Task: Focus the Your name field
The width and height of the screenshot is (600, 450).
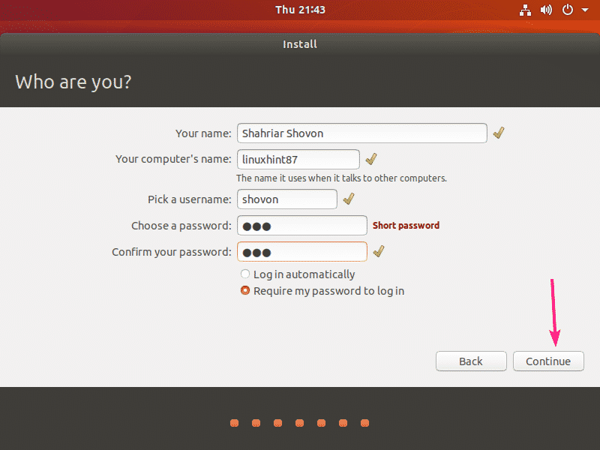Action: pos(362,133)
